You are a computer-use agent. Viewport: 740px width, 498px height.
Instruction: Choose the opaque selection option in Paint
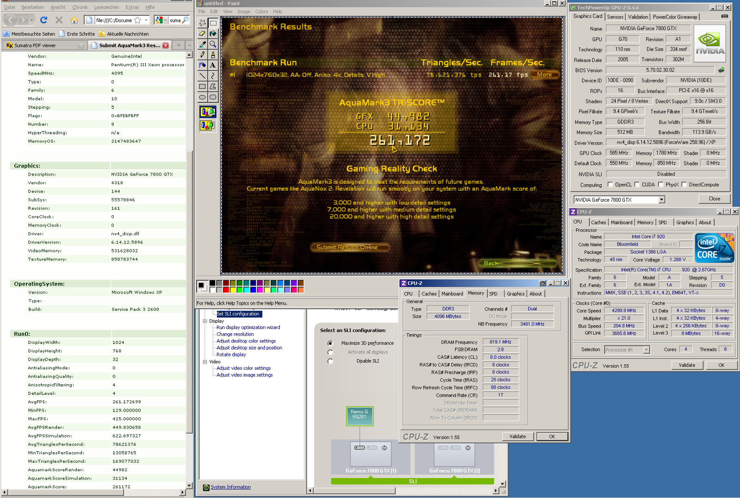coord(208,112)
